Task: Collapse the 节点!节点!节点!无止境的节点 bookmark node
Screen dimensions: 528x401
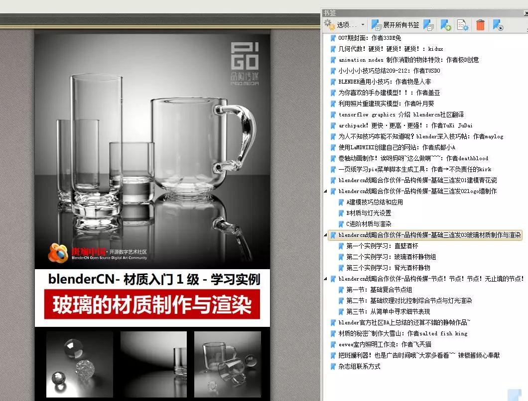Action: pyautogui.click(x=325, y=279)
